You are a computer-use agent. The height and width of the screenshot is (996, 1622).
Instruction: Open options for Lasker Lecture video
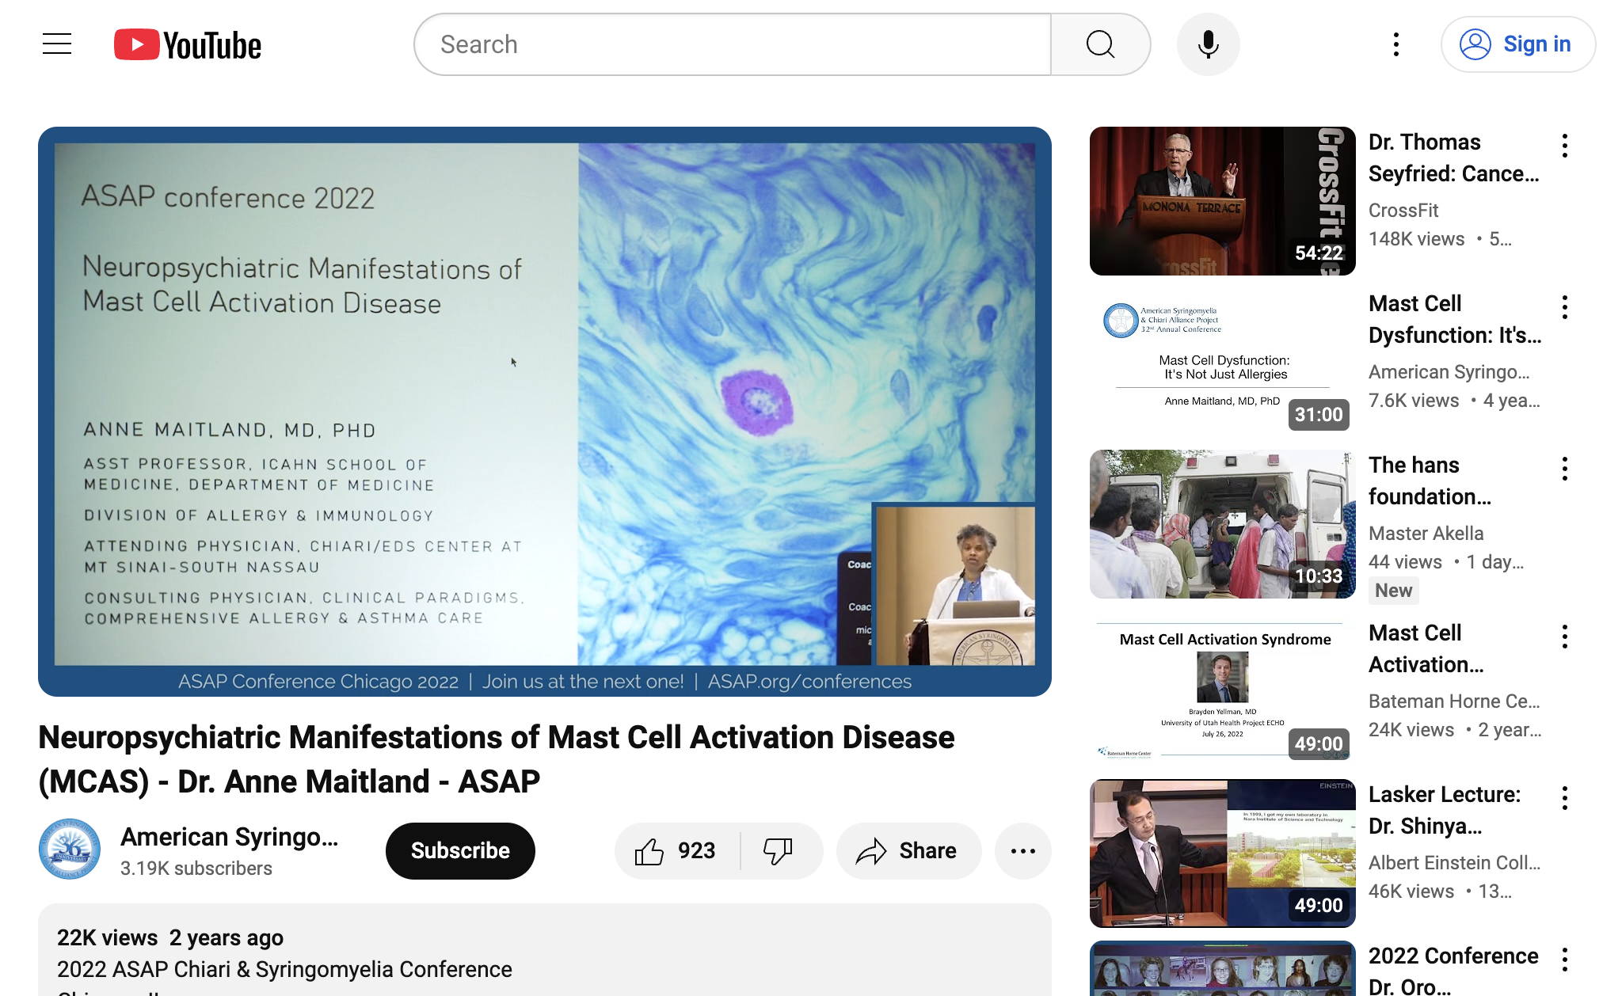coord(1565,798)
